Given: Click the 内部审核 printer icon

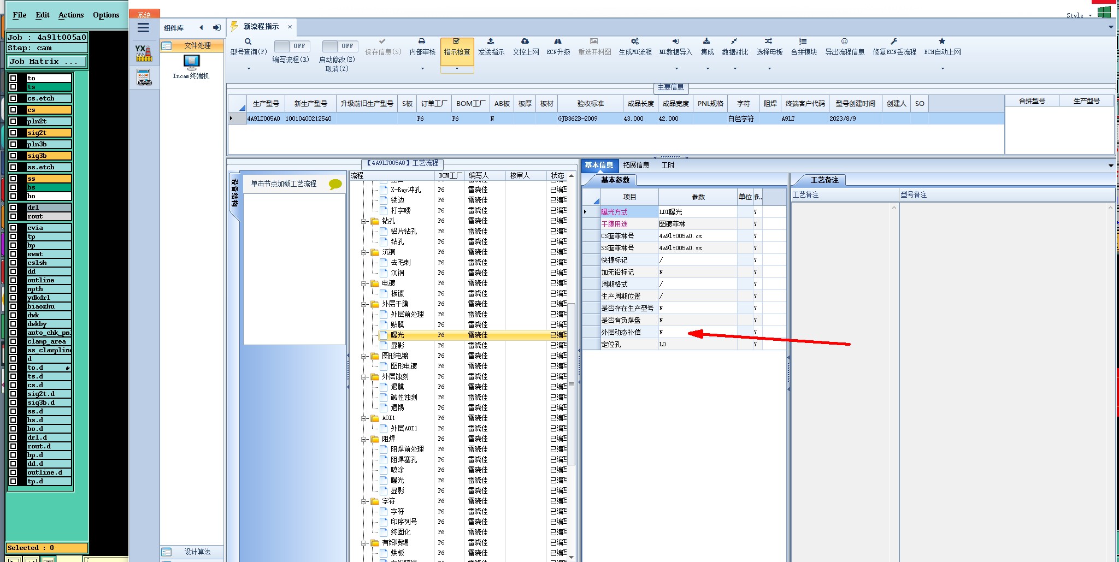Looking at the screenshot, I should tap(422, 42).
